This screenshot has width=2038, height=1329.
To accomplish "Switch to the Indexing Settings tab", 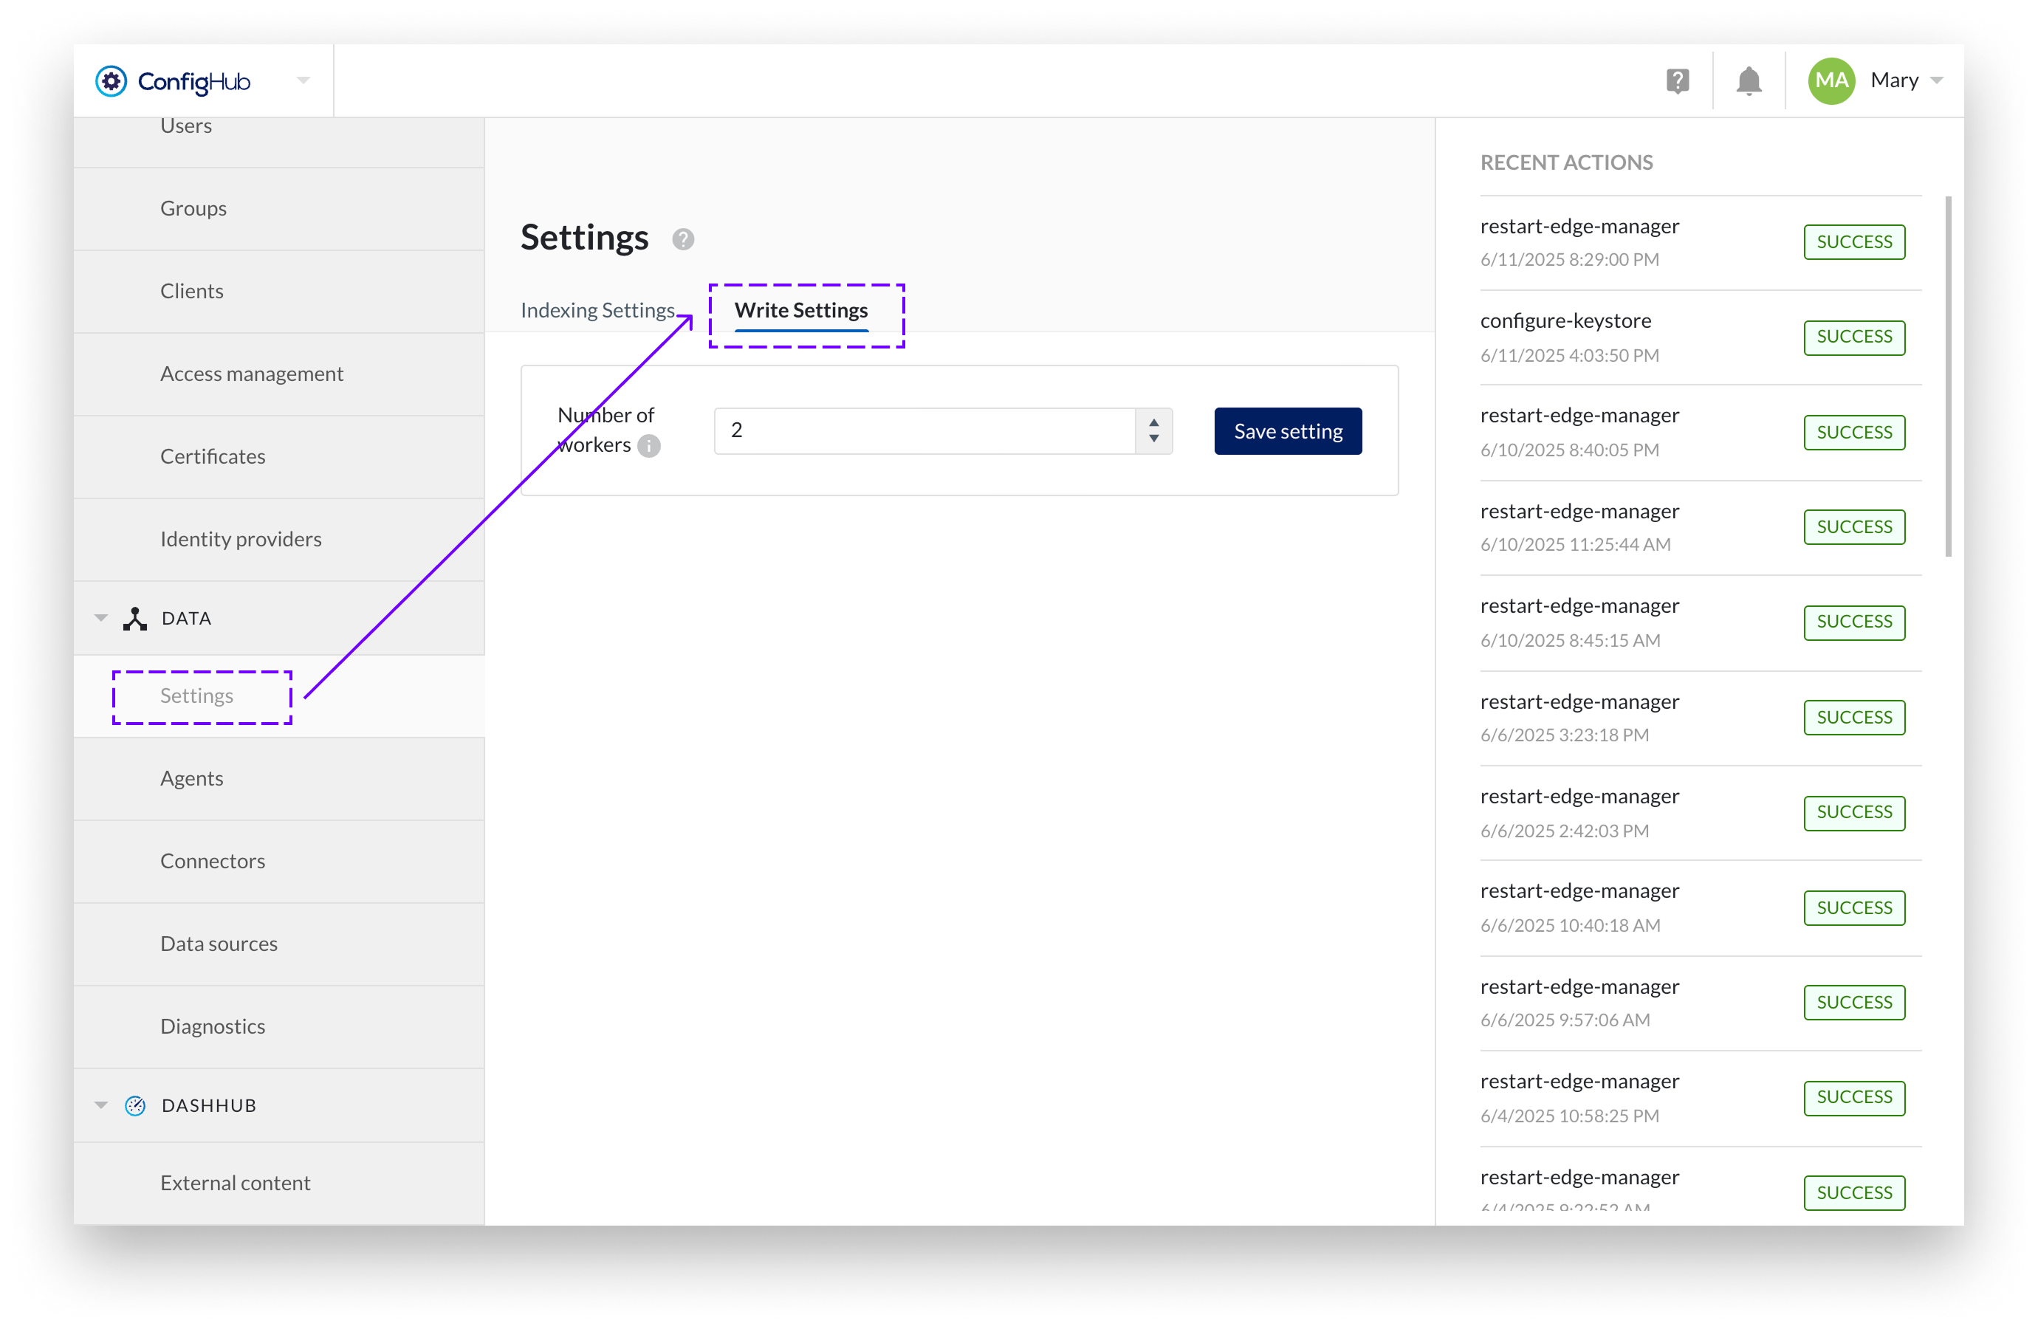I will click(597, 310).
